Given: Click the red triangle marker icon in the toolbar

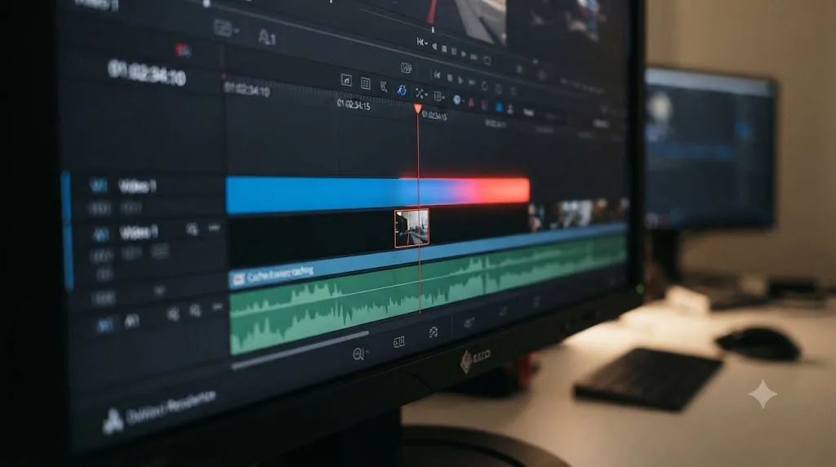Looking at the screenshot, I should point(471,102).
